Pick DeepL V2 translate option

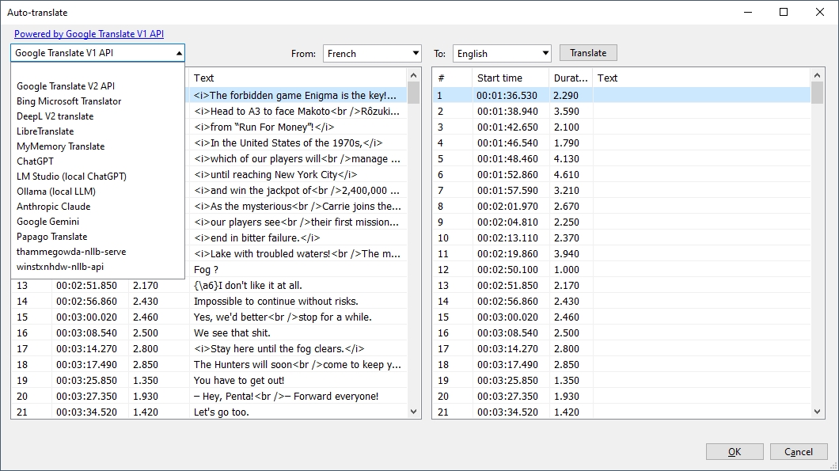tap(55, 116)
